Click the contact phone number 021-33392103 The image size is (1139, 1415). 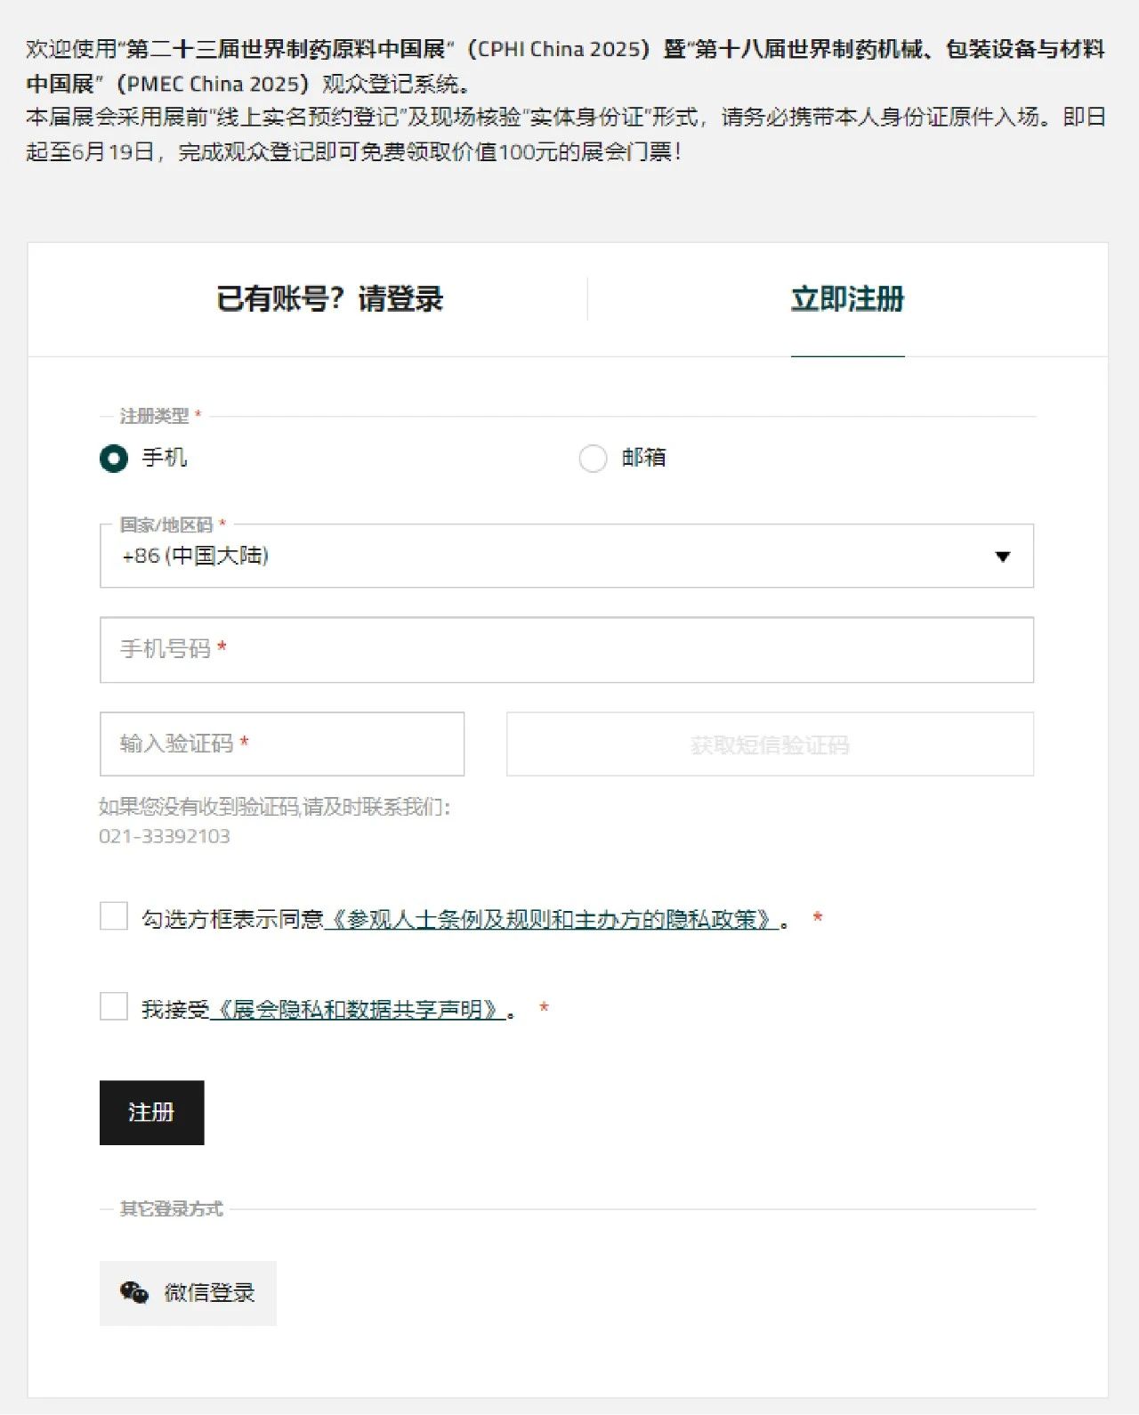(165, 836)
